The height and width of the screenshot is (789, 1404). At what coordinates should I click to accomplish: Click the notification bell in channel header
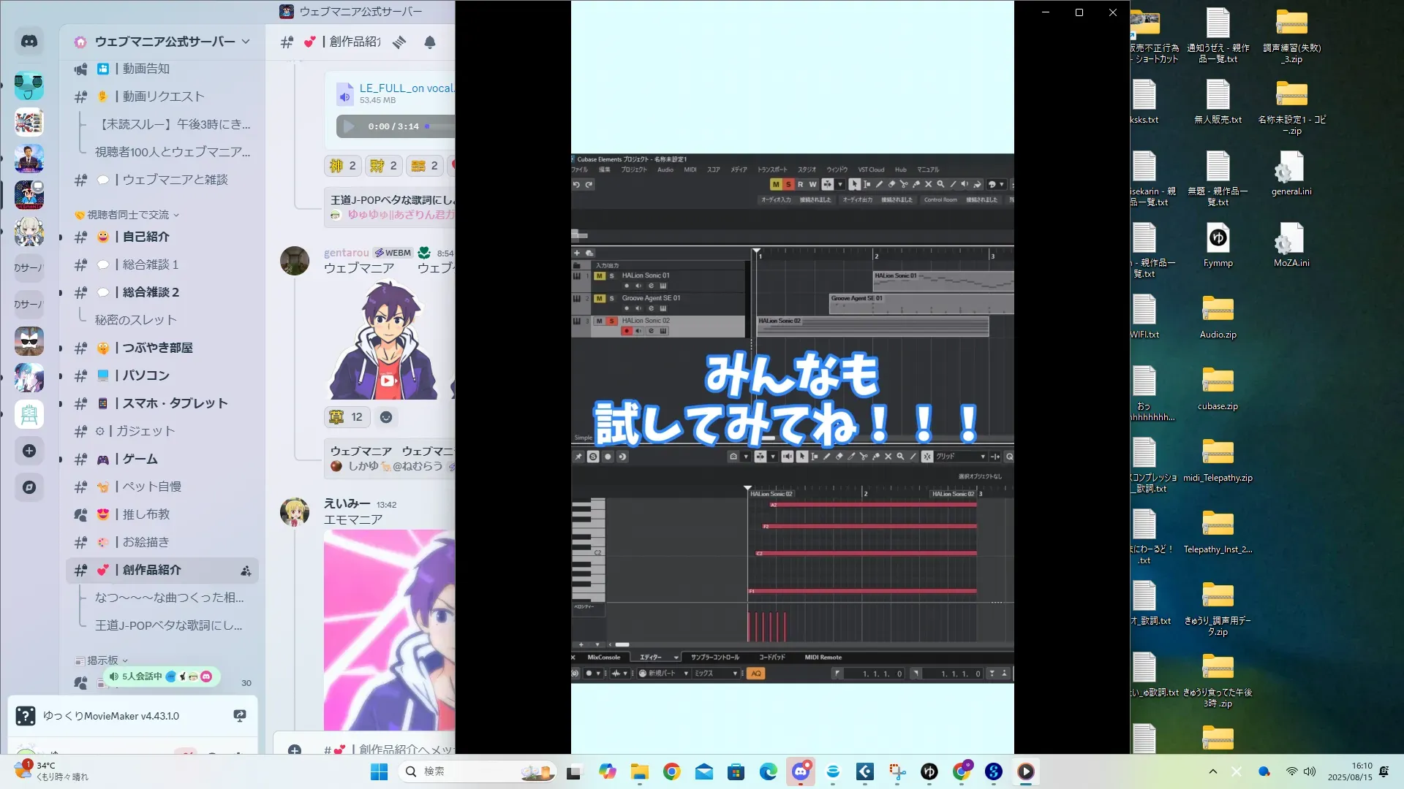coord(430,42)
